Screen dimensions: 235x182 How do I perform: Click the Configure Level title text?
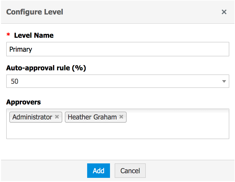point(34,12)
